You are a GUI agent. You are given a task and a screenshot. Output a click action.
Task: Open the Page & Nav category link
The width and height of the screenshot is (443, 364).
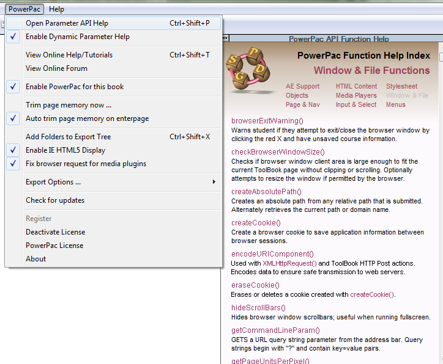pos(303,104)
